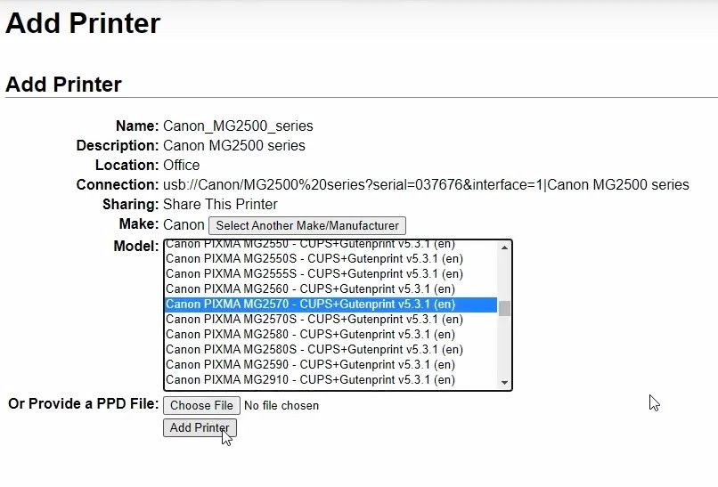Select Canon PIXMA MG2560 model
Image resolution: width=718 pixels, height=487 pixels.
pyautogui.click(x=330, y=288)
